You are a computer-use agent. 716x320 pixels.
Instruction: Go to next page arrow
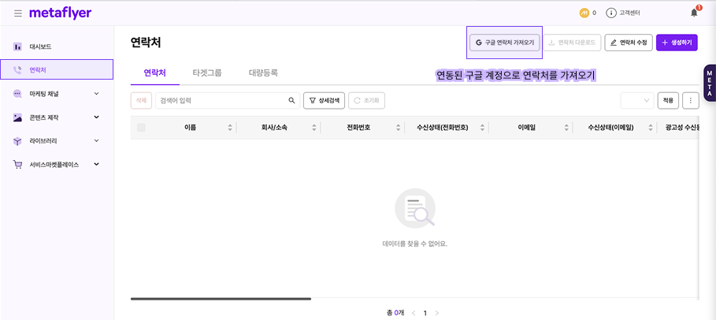(x=437, y=313)
